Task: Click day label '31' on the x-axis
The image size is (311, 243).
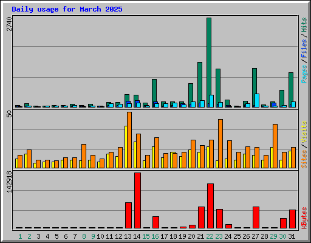Action: point(292,236)
